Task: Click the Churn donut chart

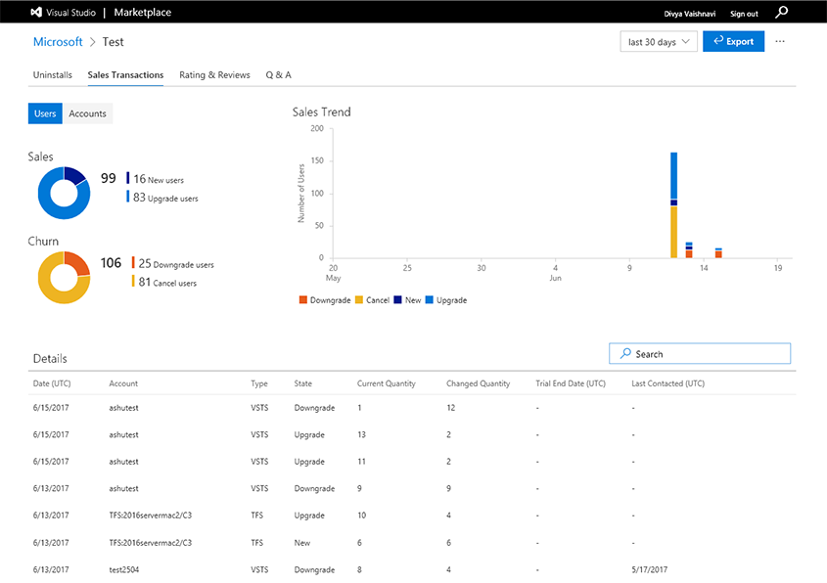Action: tap(63, 277)
